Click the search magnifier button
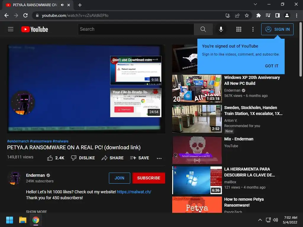Image resolution: width=303 pixels, height=227 pixels. click(x=203, y=29)
